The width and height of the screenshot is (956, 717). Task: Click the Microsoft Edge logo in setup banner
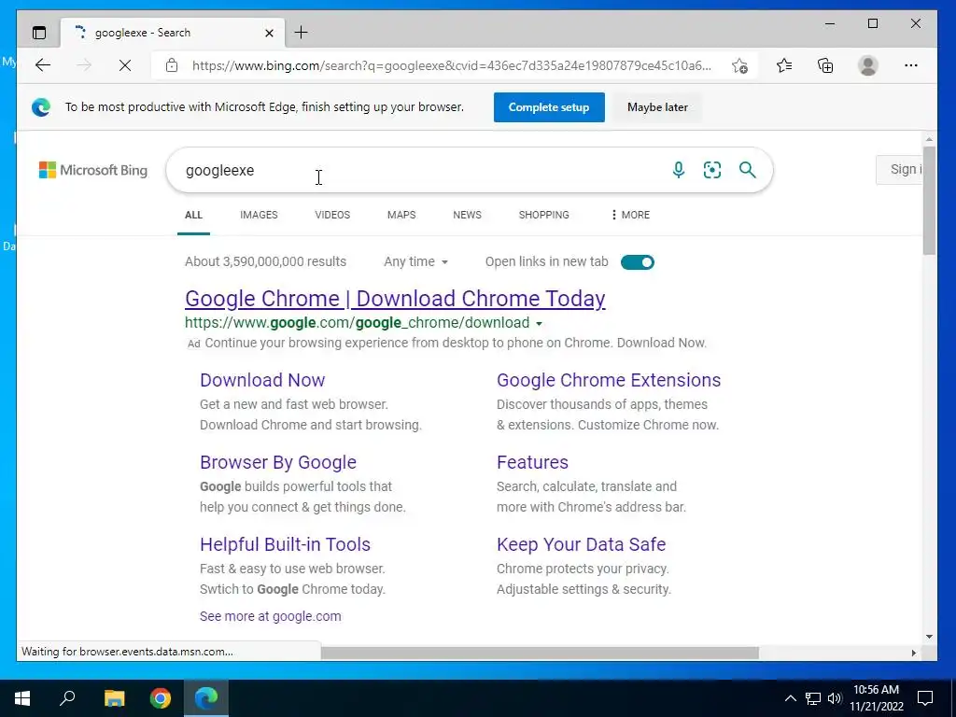[41, 107]
